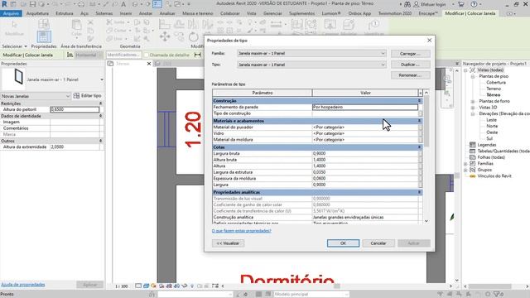This screenshot has height=298, width=530.
Task: Expand the Plantas de forro tree node
Action: pos(473,101)
